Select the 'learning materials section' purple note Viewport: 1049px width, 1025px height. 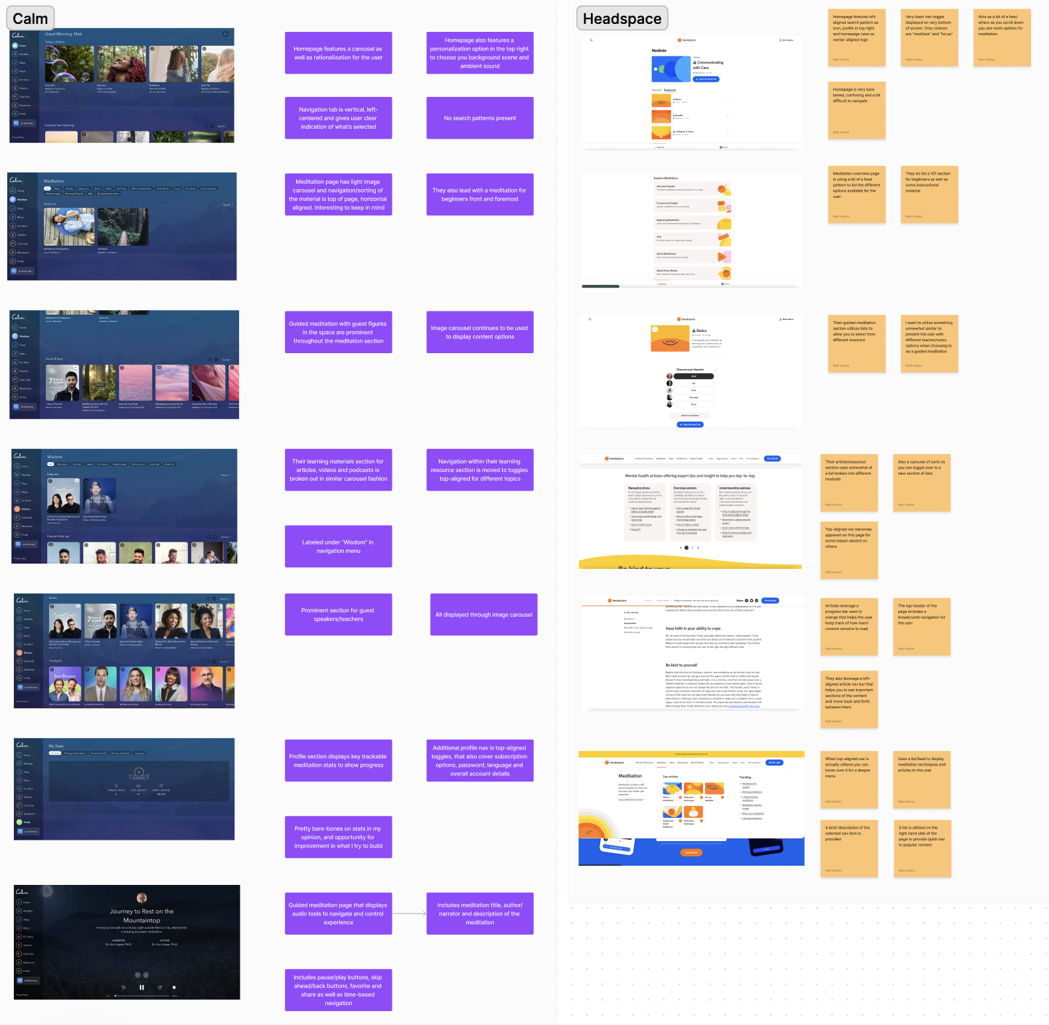tap(339, 470)
